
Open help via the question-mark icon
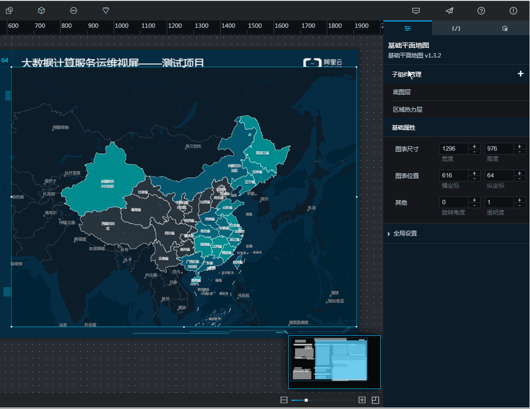481,11
